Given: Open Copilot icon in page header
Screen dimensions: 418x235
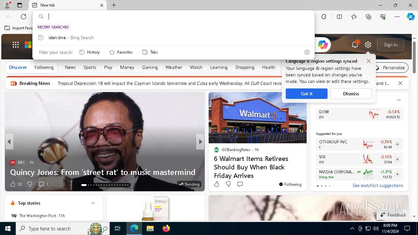Looking at the screenshot, I should 323,45.
